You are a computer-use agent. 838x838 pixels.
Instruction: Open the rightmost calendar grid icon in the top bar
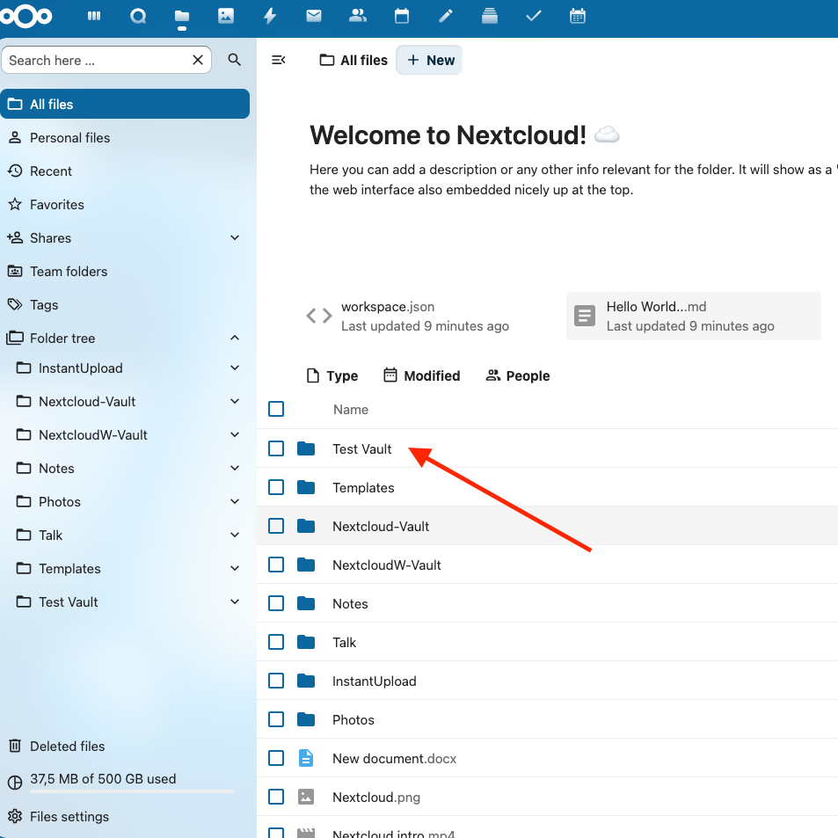(x=578, y=16)
